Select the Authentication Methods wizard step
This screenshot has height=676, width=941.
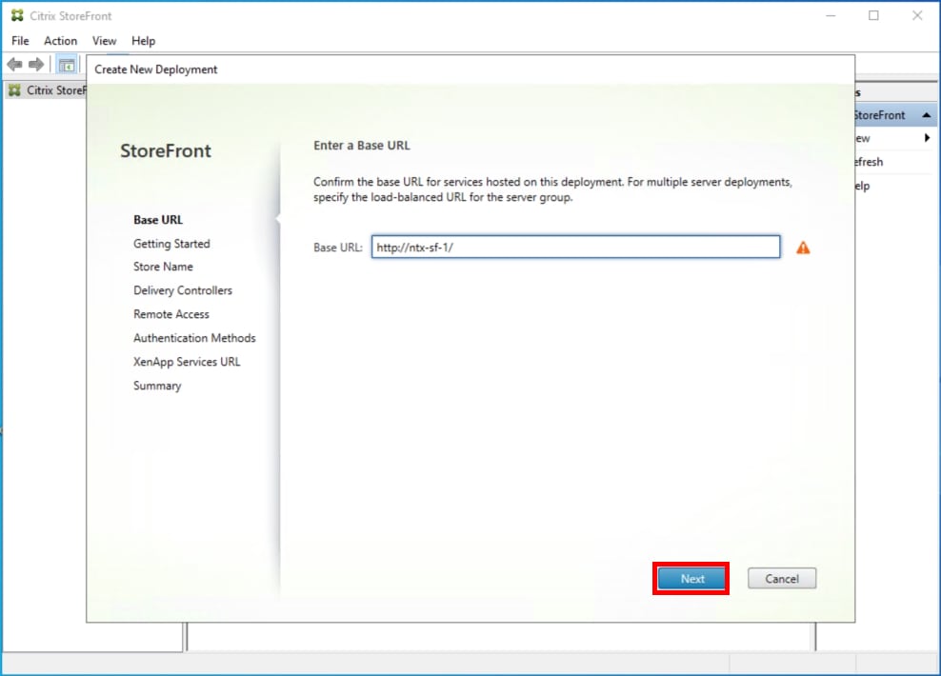point(194,338)
